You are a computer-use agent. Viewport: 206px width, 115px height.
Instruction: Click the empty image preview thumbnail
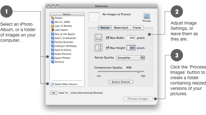94,17
